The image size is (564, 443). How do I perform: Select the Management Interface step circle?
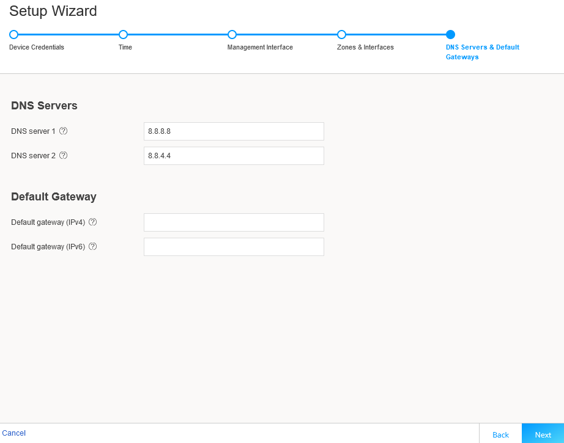tap(232, 35)
